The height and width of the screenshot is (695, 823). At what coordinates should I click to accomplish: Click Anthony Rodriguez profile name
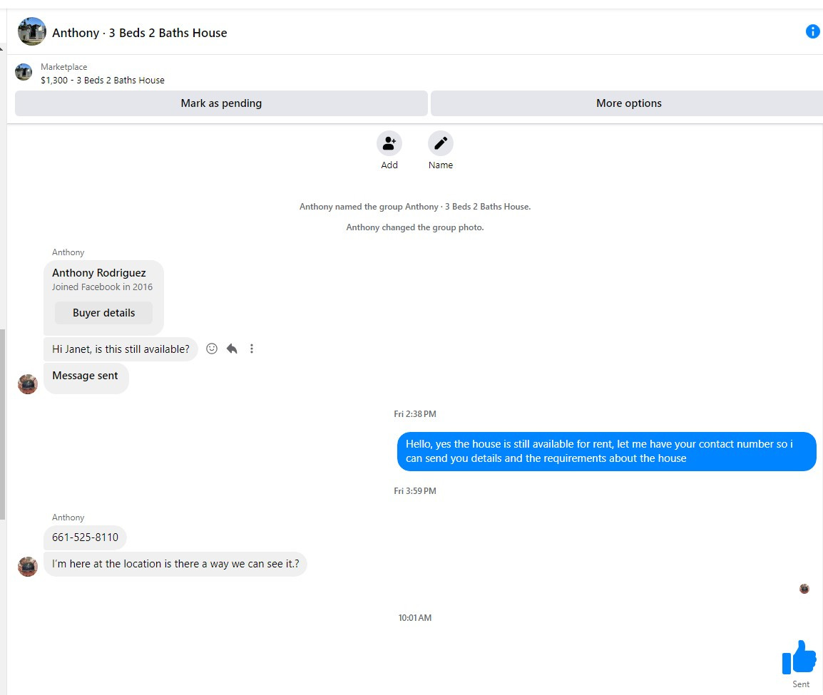tap(98, 273)
